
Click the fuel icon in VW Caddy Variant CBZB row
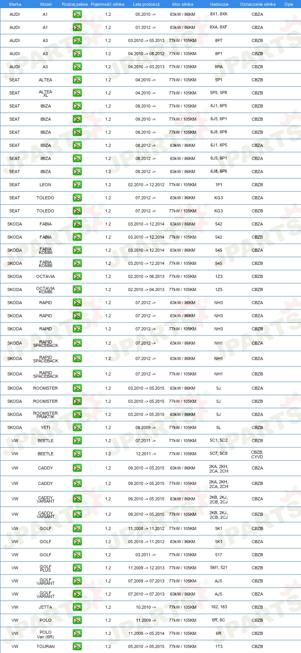click(77, 514)
